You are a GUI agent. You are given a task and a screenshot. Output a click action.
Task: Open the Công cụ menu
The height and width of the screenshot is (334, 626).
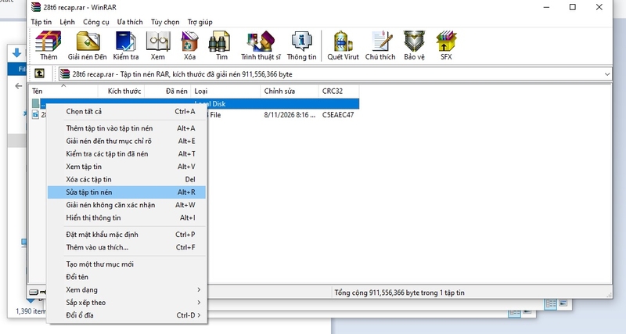coord(95,22)
